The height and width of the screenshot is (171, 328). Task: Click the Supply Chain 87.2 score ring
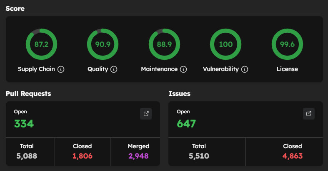click(x=41, y=44)
